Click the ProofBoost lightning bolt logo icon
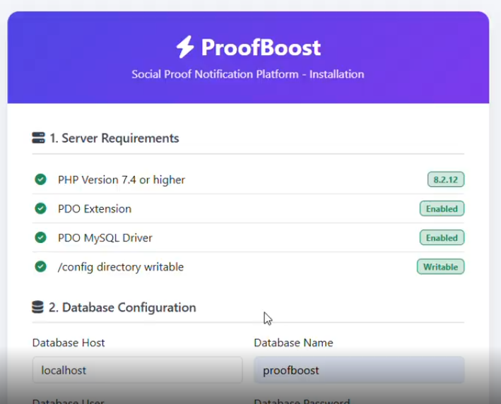 click(x=185, y=47)
